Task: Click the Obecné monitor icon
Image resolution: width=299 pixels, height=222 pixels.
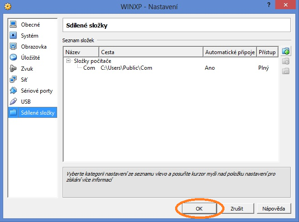Action: (x=13, y=24)
